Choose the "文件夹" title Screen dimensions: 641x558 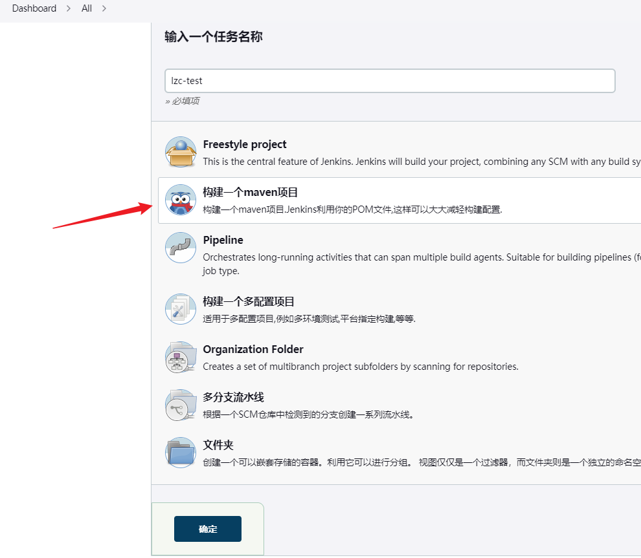[218, 445]
